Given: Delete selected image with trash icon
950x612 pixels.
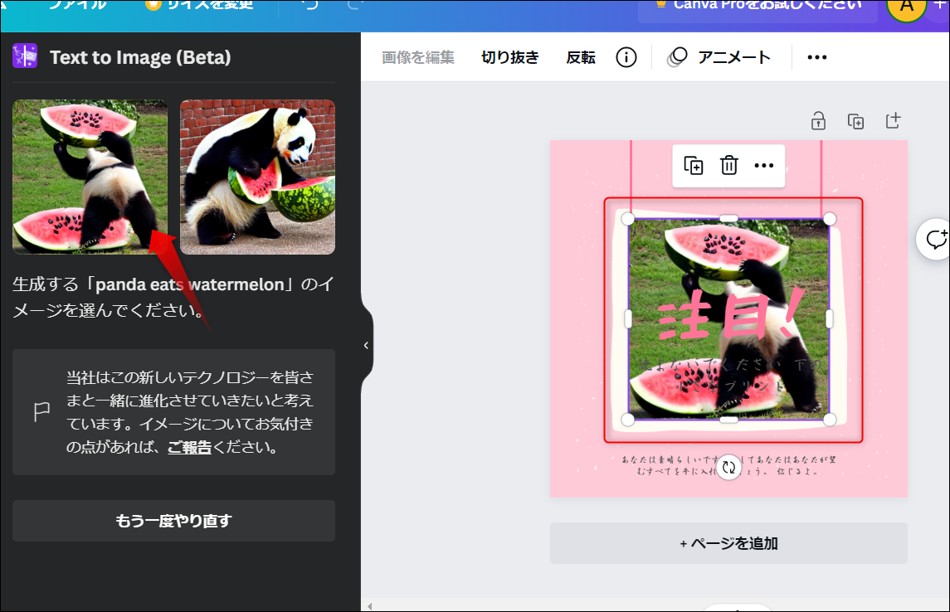Looking at the screenshot, I should tap(728, 165).
